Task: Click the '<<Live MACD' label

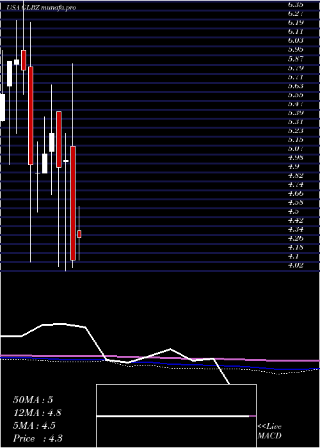Action: click(269, 431)
